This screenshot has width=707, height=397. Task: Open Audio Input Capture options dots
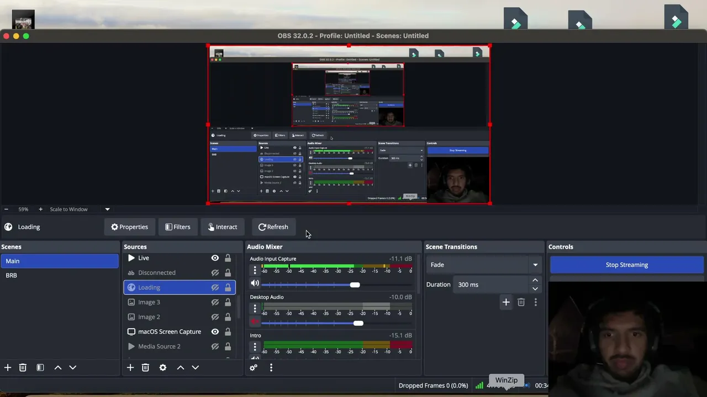coord(255,270)
